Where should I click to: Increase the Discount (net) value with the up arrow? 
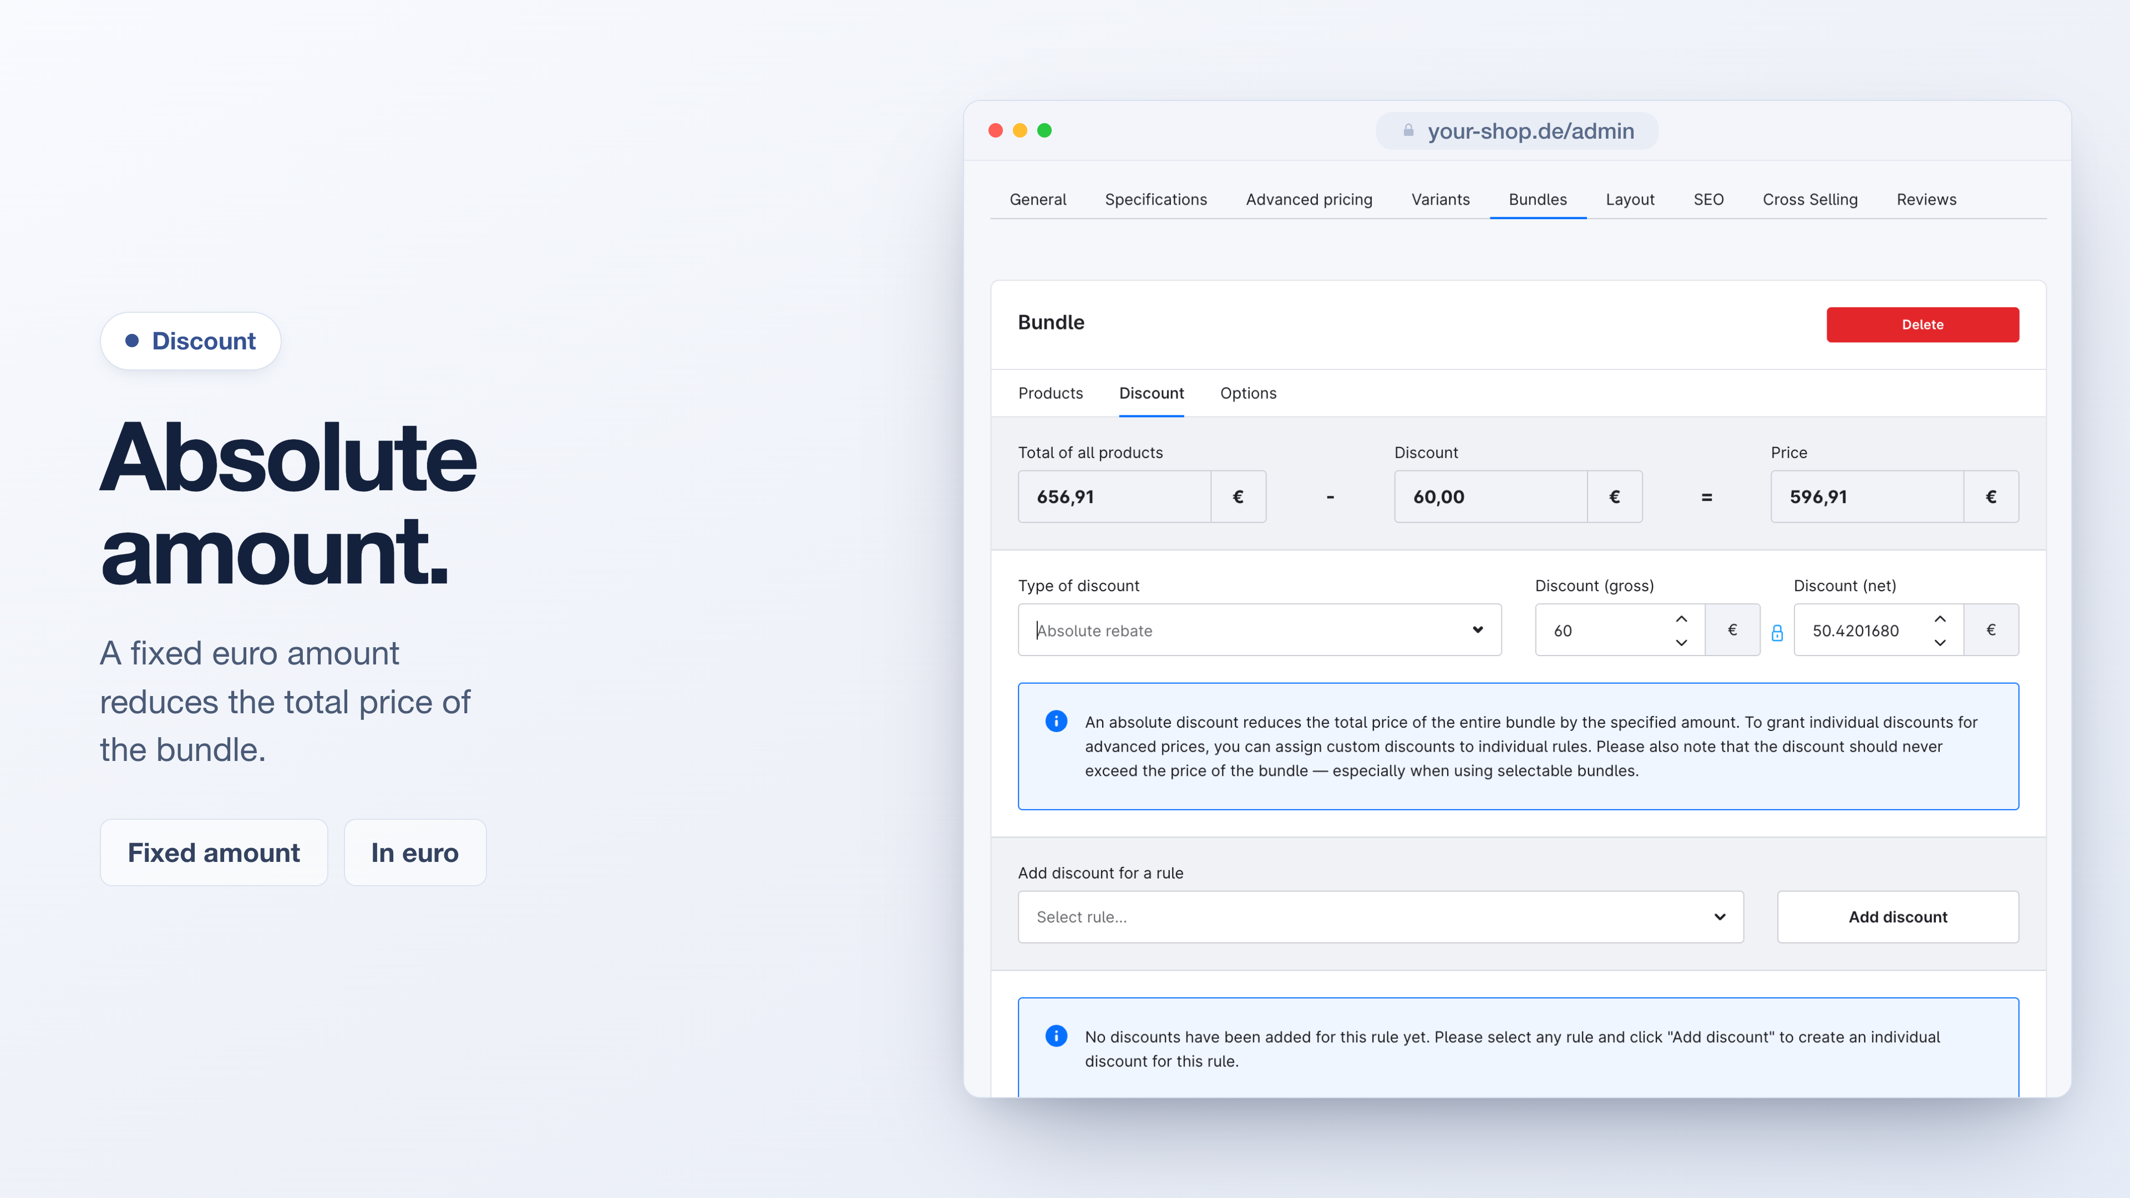click(1940, 618)
